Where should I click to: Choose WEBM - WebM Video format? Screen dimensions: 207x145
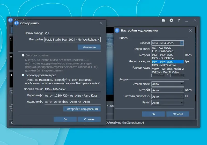(x=168, y=72)
